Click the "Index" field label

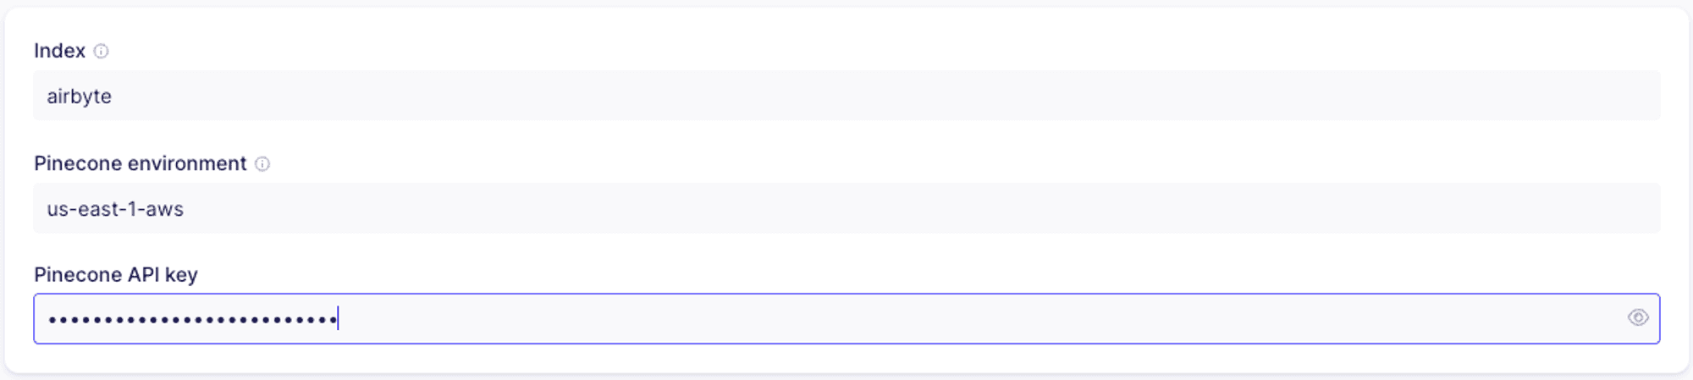point(59,51)
